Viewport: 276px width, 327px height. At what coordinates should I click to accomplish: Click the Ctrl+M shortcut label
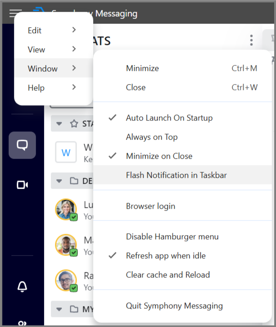pos(244,68)
